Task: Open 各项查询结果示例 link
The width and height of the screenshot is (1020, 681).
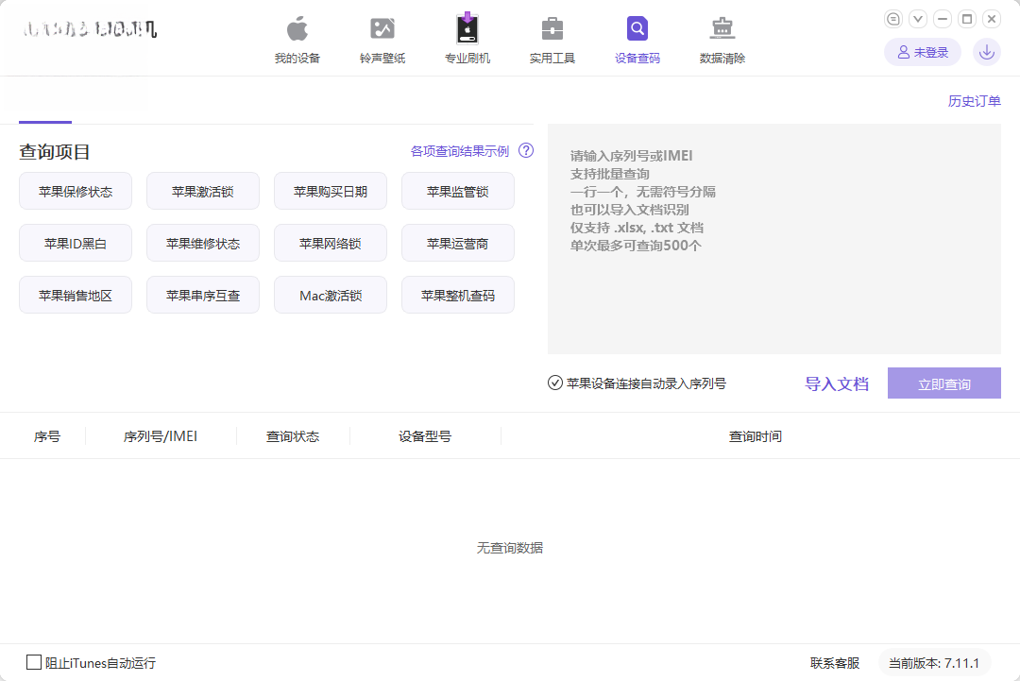Action: (459, 151)
